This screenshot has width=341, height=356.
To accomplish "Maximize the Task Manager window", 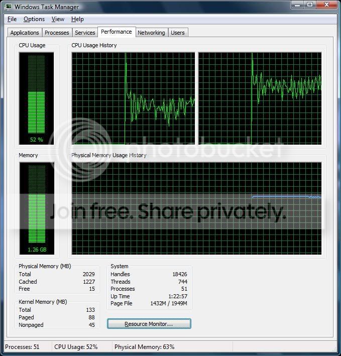I will pyautogui.click(x=310, y=5).
